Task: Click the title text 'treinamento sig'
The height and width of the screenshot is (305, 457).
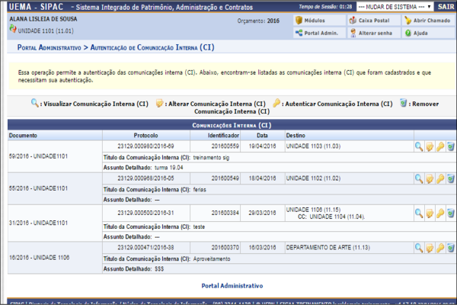Action: tap(211, 158)
